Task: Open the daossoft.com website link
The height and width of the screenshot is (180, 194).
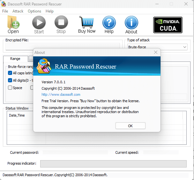Action: (x=61, y=94)
